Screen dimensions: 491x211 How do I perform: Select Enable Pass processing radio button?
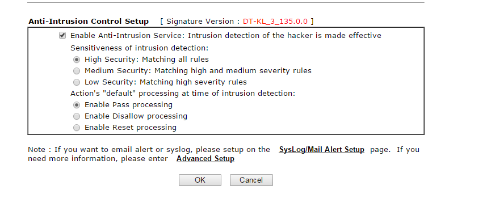point(77,105)
